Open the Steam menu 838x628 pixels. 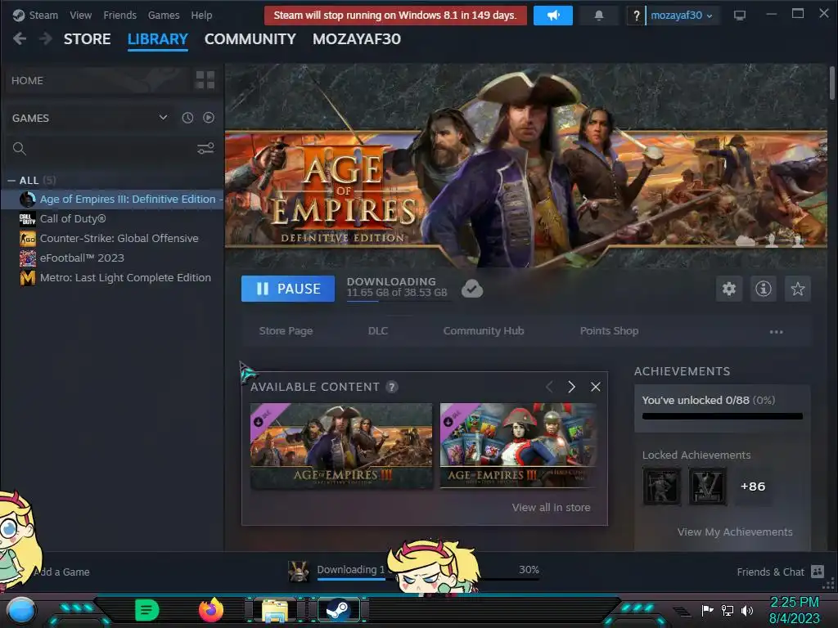point(44,16)
